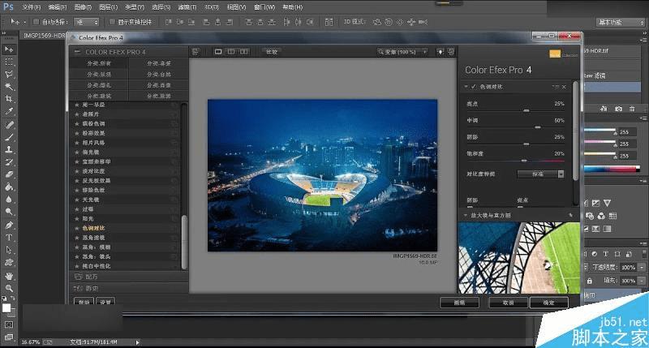Uncheck the 色调对比 filter enable checkmark
This screenshot has width=649, height=348.
pos(474,87)
